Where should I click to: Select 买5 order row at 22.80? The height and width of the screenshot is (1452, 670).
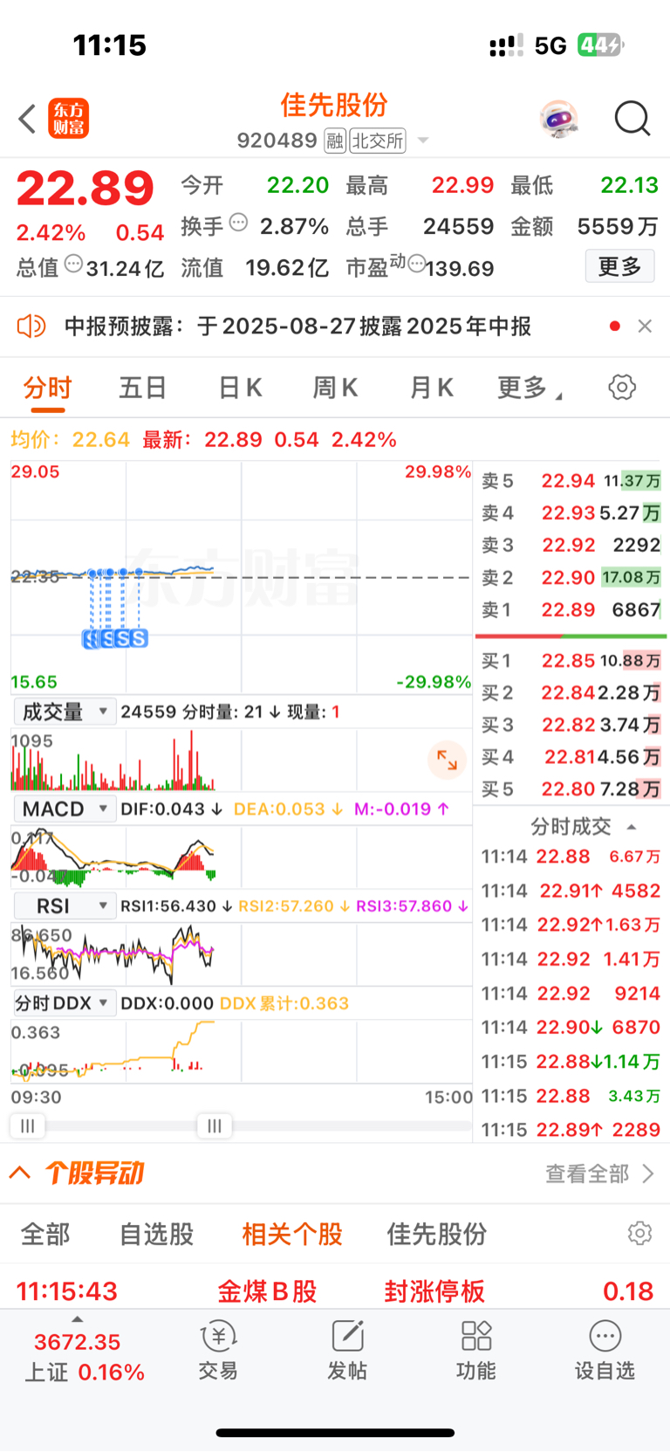[x=571, y=789]
